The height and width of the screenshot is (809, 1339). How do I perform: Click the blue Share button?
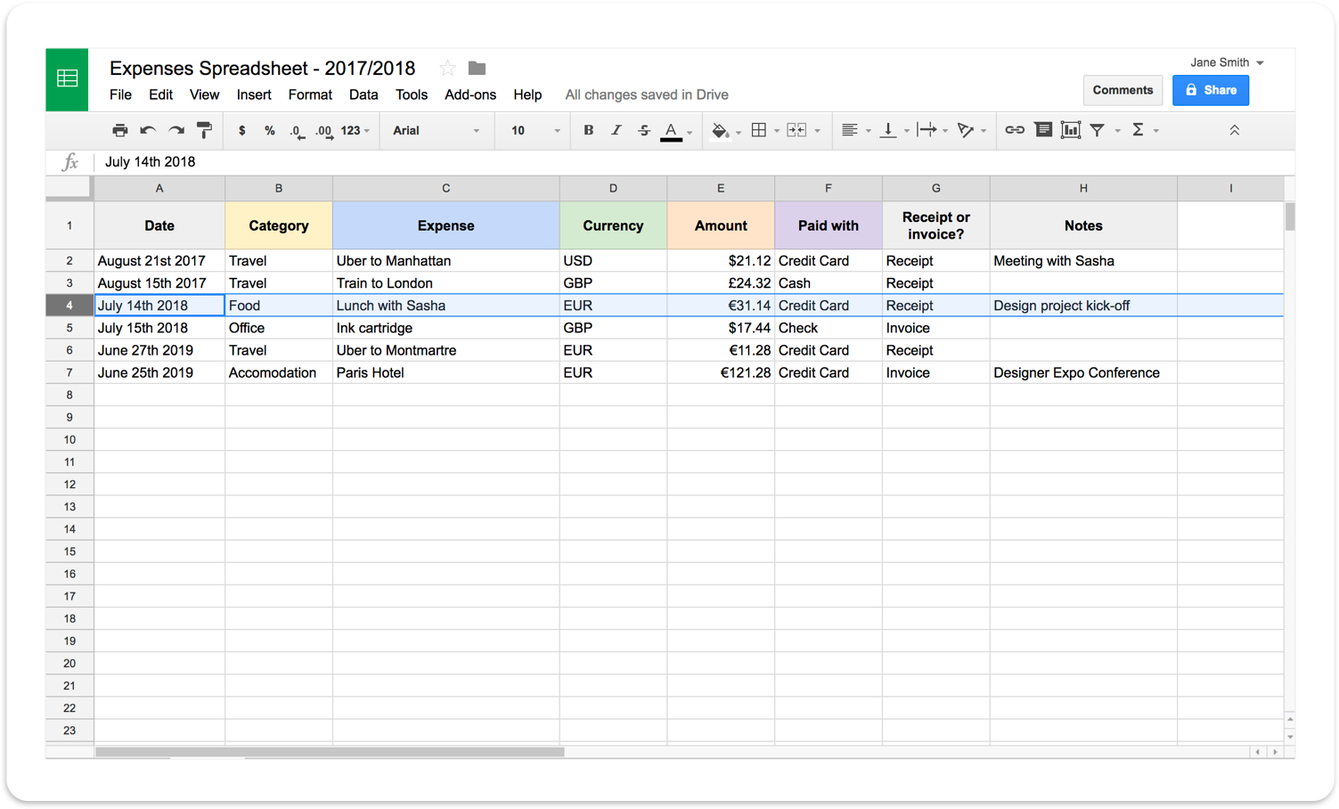1210,90
